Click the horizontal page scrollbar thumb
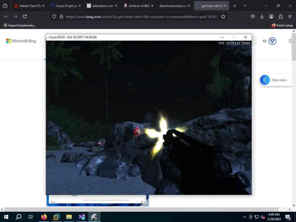The height and width of the screenshot is (222, 296). pyautogui.click(x=142, y=209)
